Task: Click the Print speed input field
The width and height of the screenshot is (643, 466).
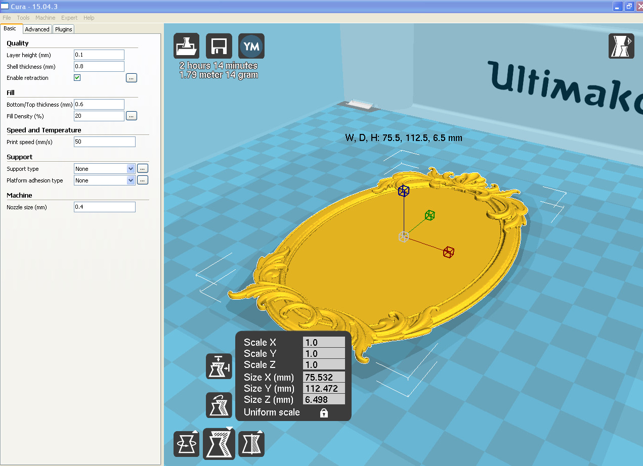Action: (105, 142)
